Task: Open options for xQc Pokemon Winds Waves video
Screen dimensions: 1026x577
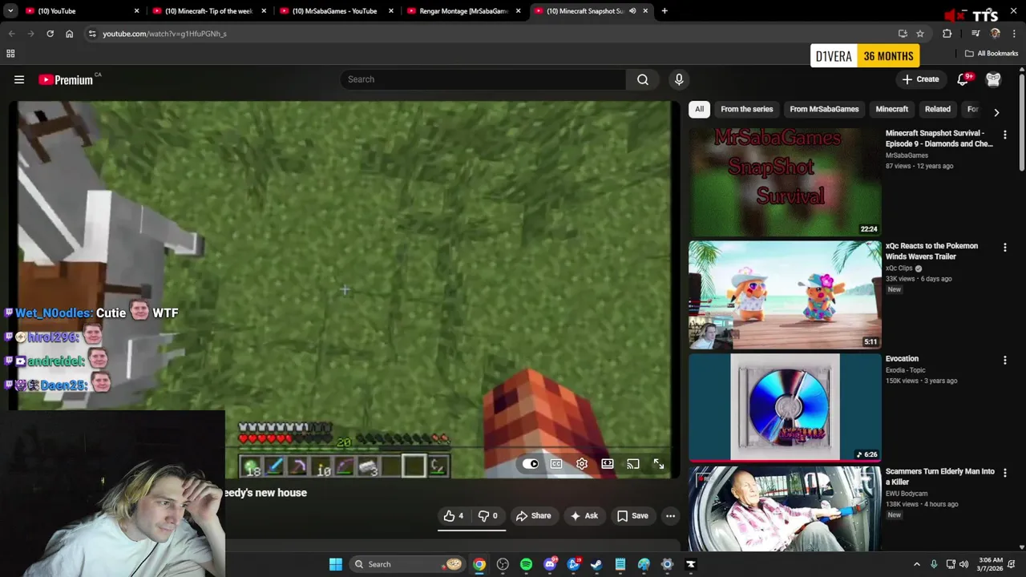Action: pyautogui.click(x=1004, y=248)
